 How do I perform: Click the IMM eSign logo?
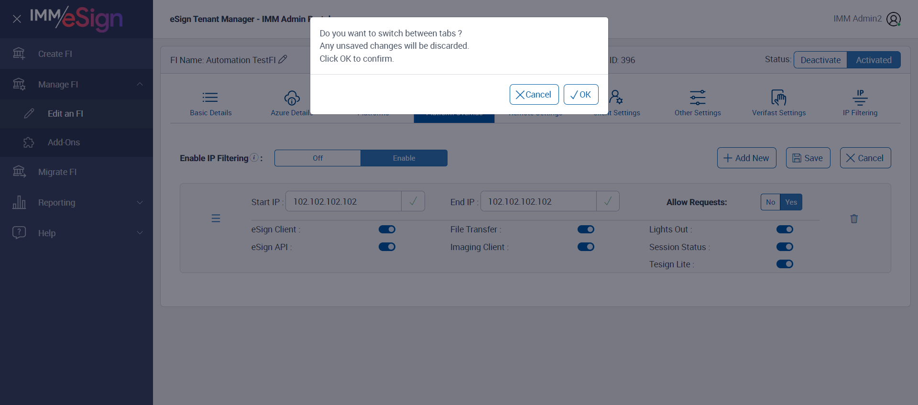[x=76, y=19]
